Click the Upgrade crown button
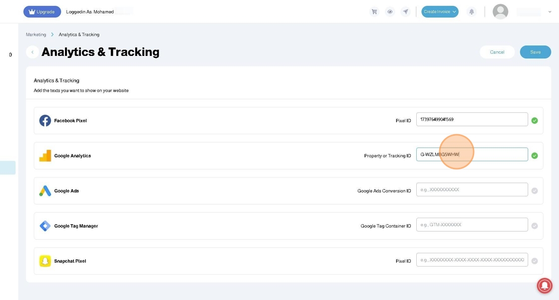Screen dimensions: 559x300 click(42, 12)
